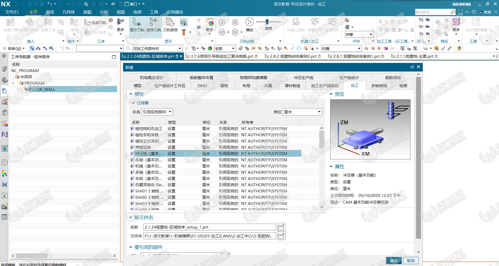Open the globe web browser icon in resource bar
The height and width of the screenshot is (266, 499).
tap(5, 148)
